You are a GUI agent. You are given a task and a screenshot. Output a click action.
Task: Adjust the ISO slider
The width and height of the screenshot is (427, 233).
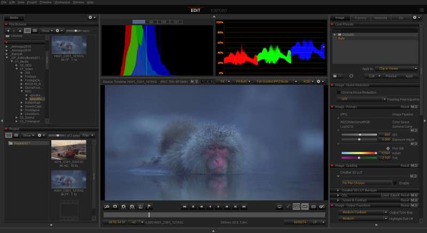click(x=359, y=135)
